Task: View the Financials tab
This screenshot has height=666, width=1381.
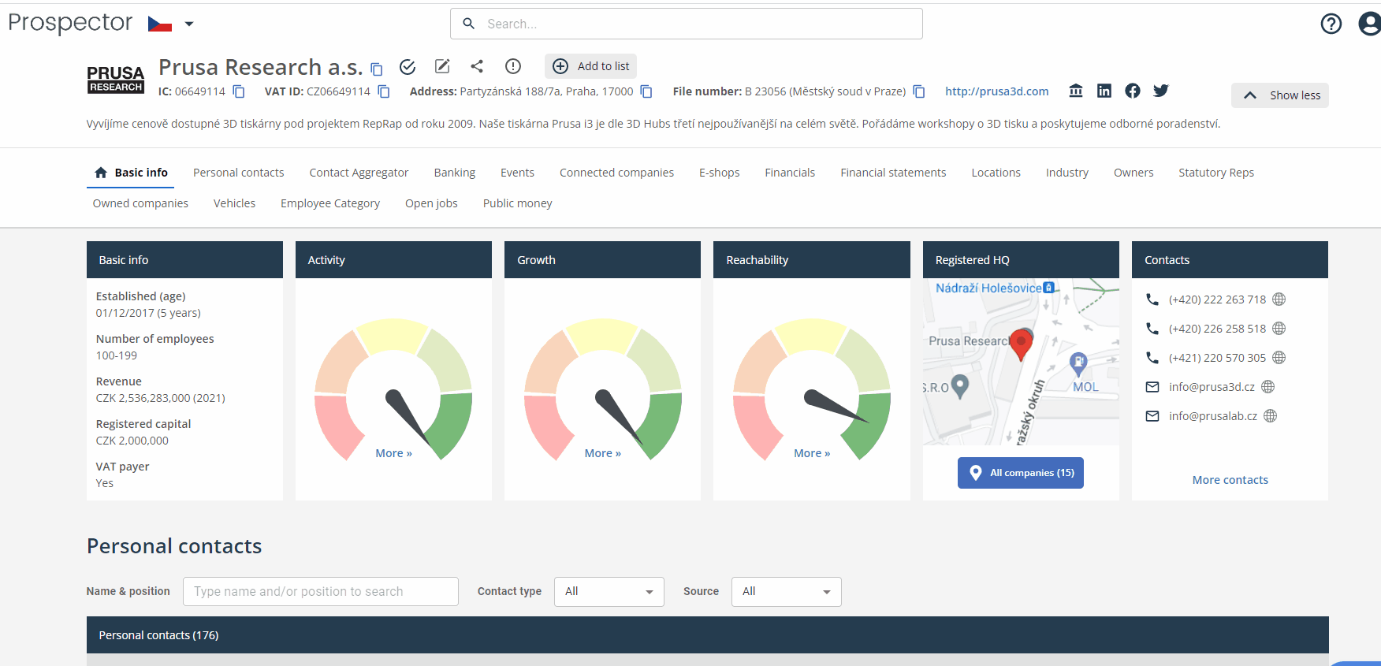Action: tap(790, 173)
